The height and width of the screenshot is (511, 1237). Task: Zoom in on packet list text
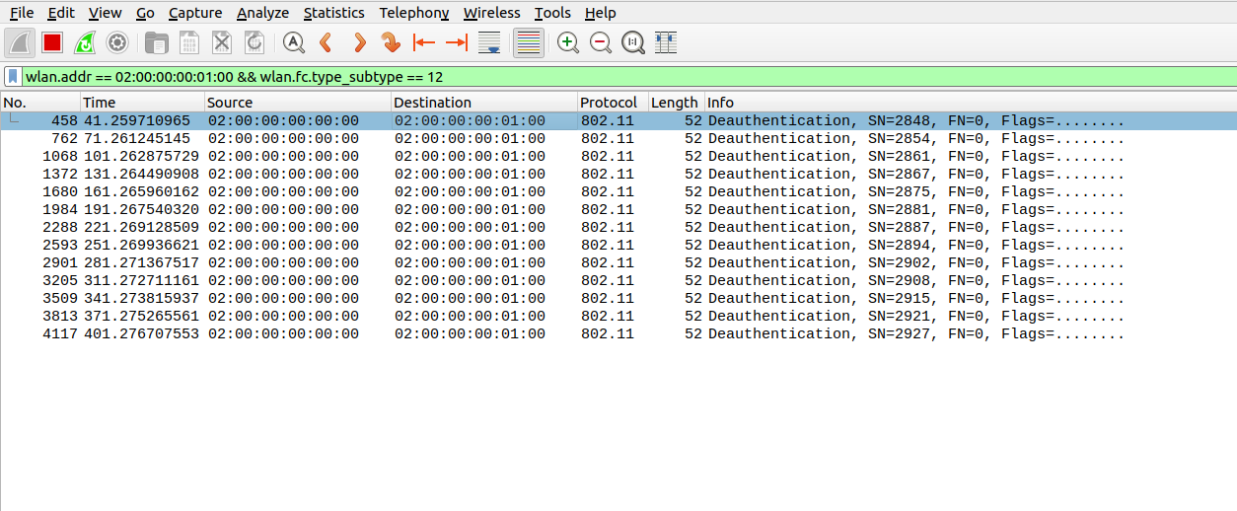(568, 42)
